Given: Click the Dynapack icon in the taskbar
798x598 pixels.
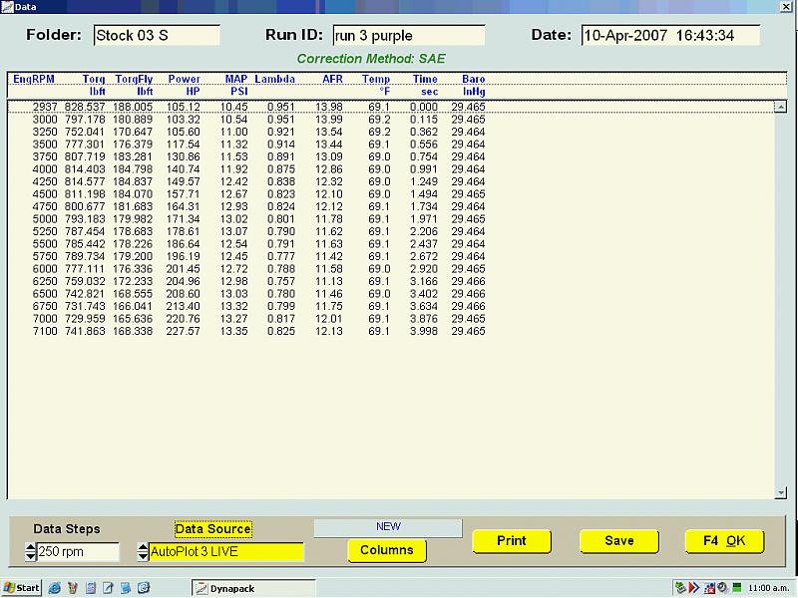Looking at the screenshot, I should tap(253, 588).
